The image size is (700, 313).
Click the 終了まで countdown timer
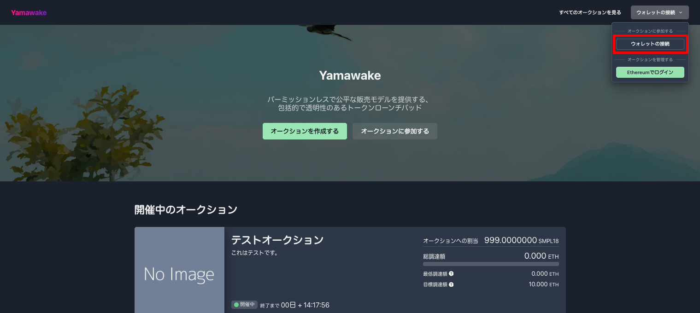click(295, 305)
